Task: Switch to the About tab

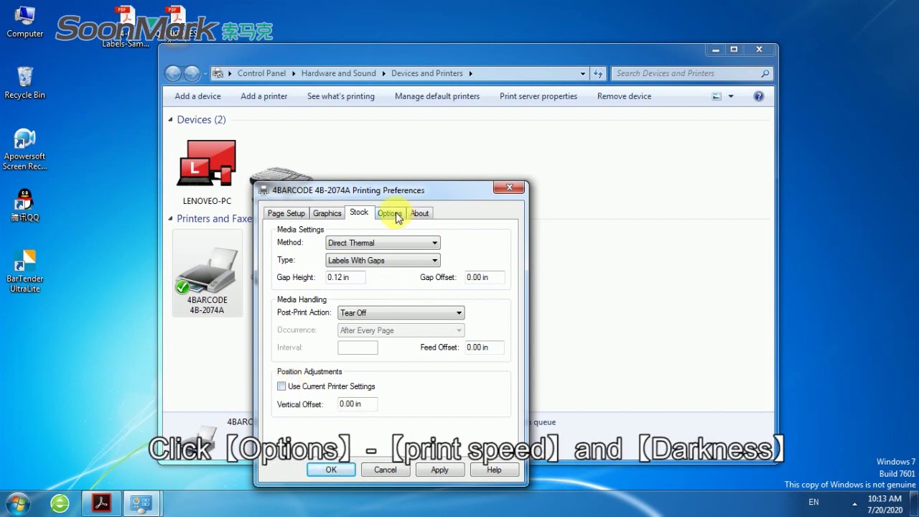Action: (x=419, y=213)
